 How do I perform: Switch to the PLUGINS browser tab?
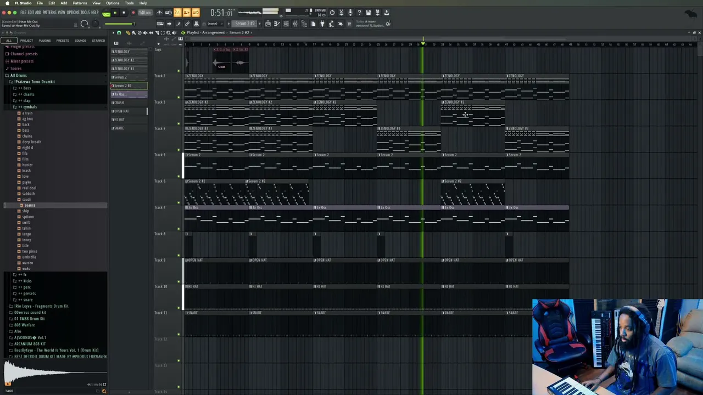(x=44, y=41)
